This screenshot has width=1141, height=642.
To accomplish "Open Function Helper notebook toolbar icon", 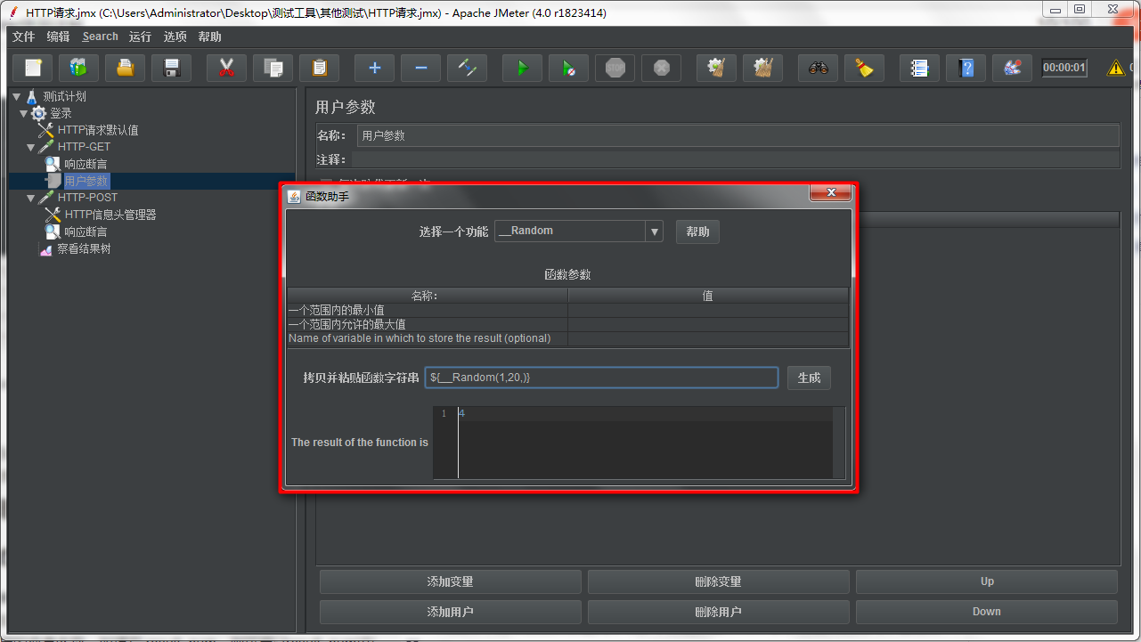I will (x=920, y=68).
